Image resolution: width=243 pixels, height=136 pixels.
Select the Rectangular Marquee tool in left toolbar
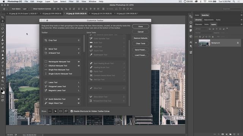click(x=3, y=25)
